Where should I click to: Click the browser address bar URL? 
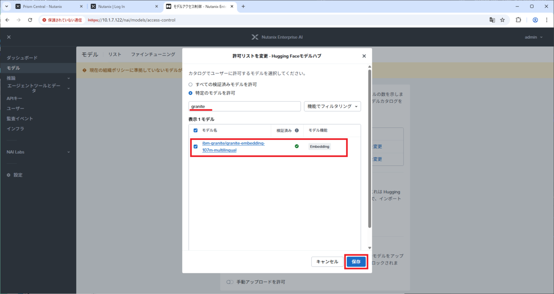pos(132,20)
